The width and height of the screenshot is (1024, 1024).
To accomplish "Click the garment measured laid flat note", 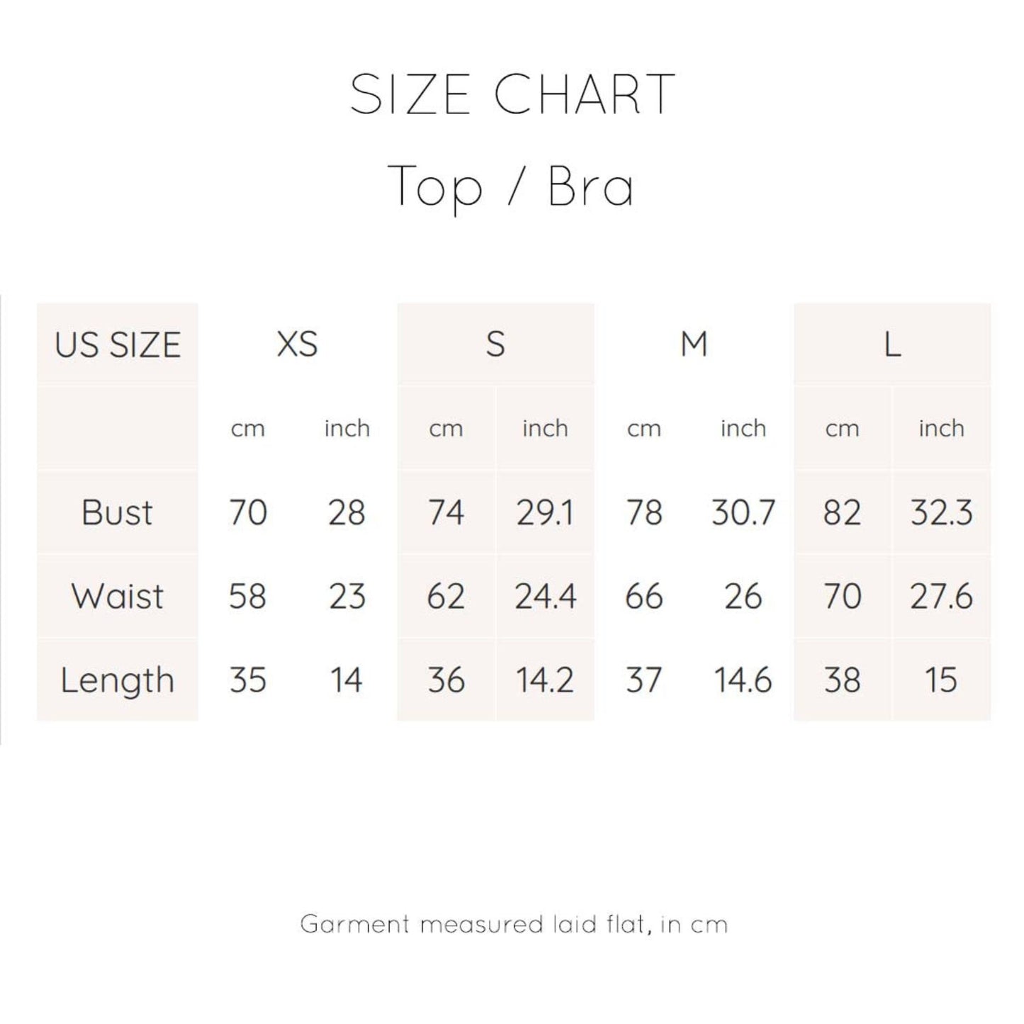I will (x=514, y=924).
